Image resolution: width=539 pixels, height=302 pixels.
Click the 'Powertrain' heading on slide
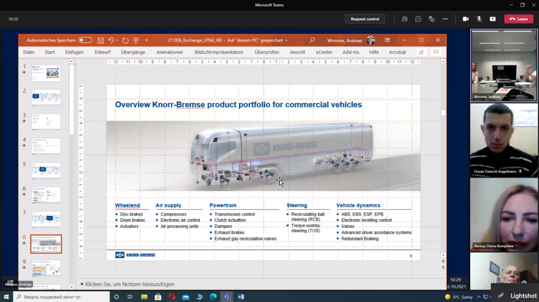click(223, 205)
